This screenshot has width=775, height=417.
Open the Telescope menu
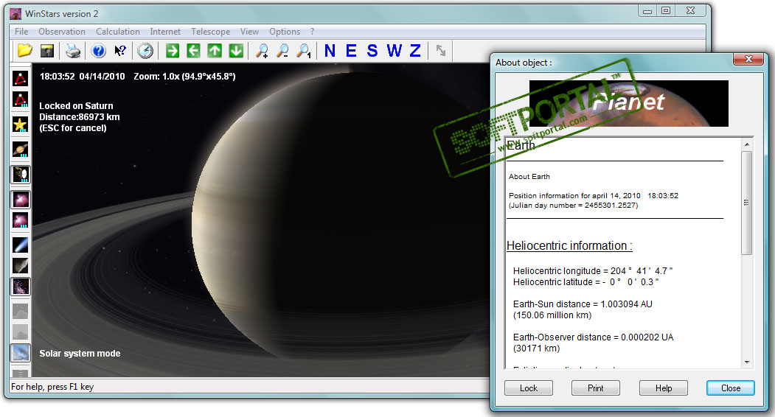point(211,32)
